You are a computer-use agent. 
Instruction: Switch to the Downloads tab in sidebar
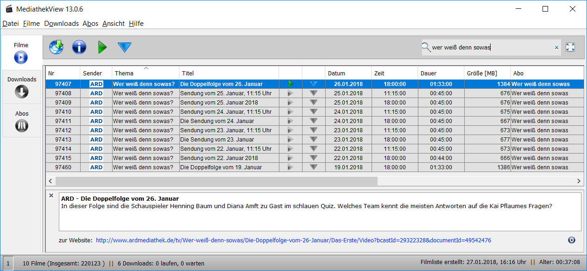tap(21, 87)
